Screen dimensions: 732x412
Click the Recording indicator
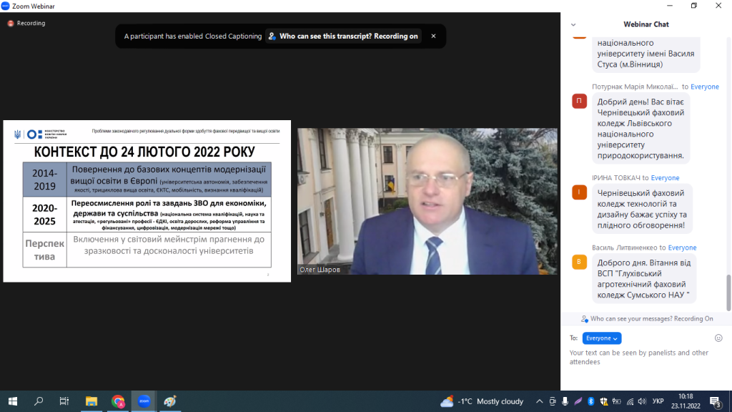(26, 23)
